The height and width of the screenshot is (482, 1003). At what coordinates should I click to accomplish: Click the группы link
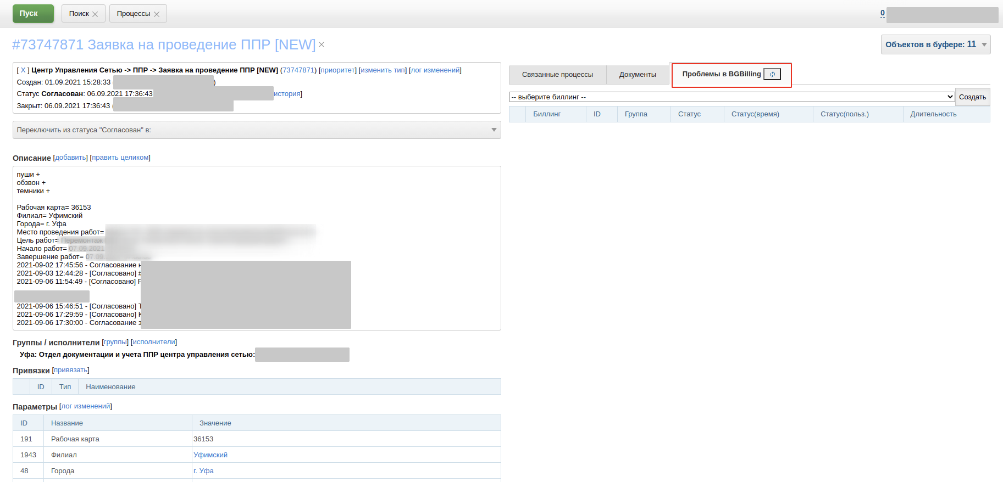tap(115, 342)
